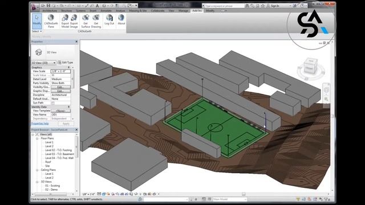Screen dimensions: 365x205
Task: Click the Help question-mark icon in title bar
Action: (x=302, y=6)
